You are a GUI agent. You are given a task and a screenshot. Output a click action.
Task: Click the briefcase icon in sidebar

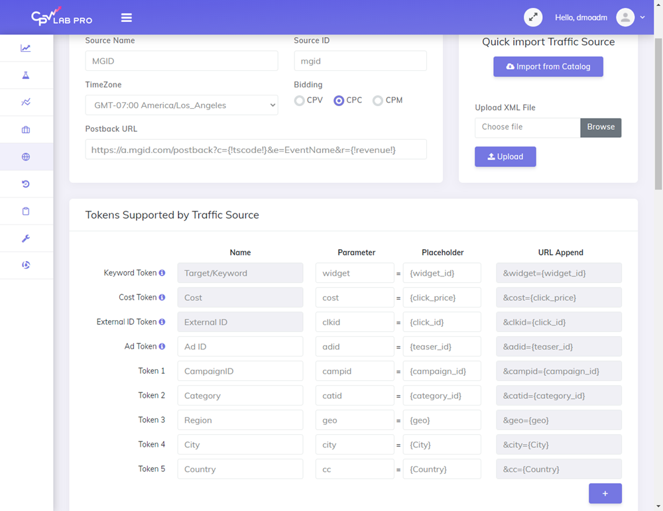click(x=26, y=130)
